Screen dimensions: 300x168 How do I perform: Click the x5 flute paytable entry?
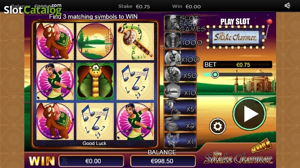[180, 108]
